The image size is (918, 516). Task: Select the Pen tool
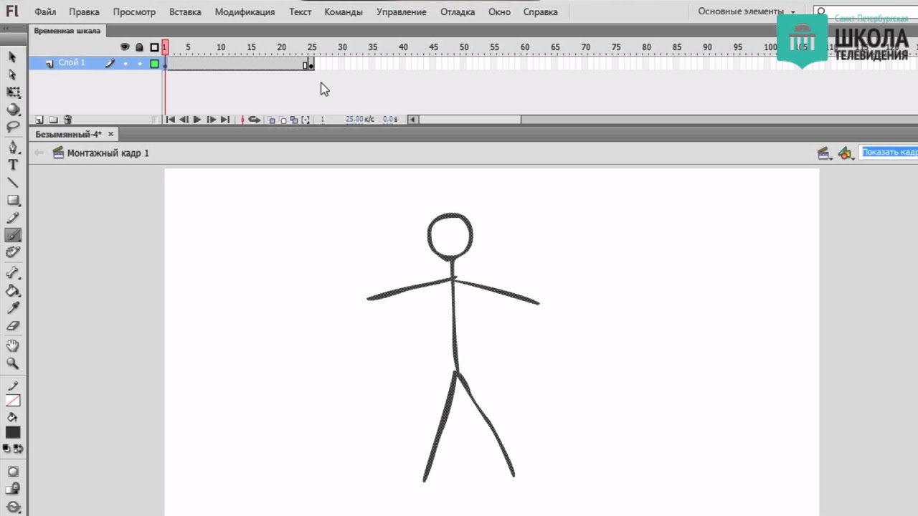13,147
